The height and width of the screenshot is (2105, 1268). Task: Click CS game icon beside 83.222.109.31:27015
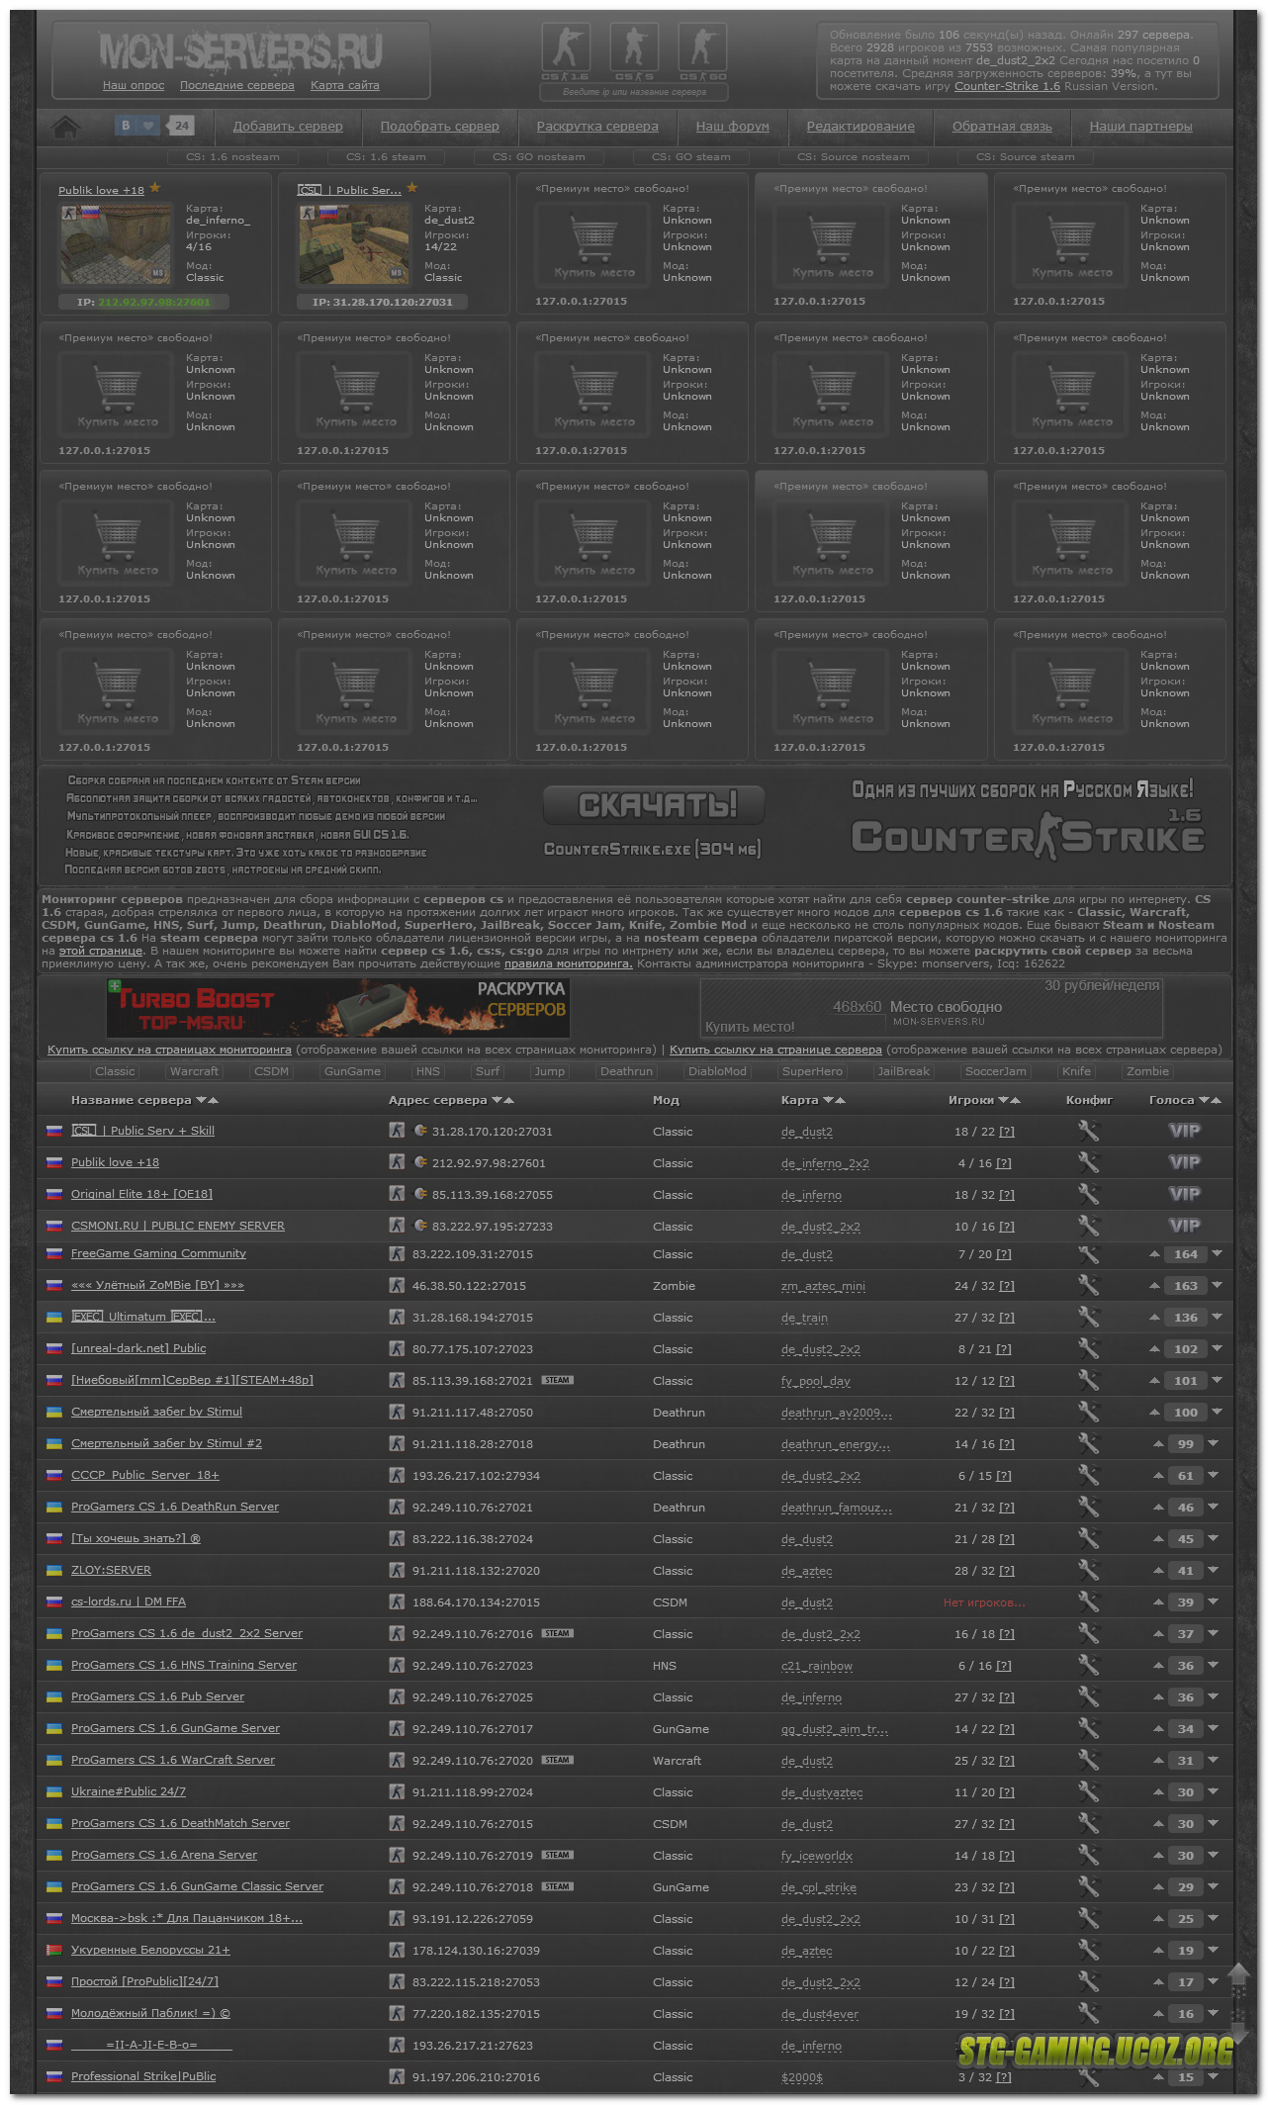(x=397, y=1254)
